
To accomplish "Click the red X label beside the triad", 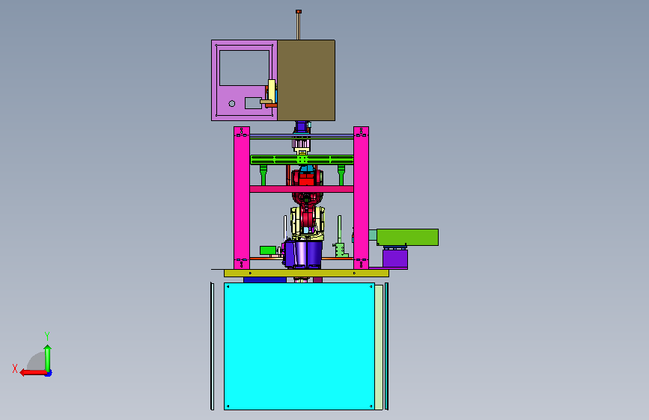I will (15, 368).
